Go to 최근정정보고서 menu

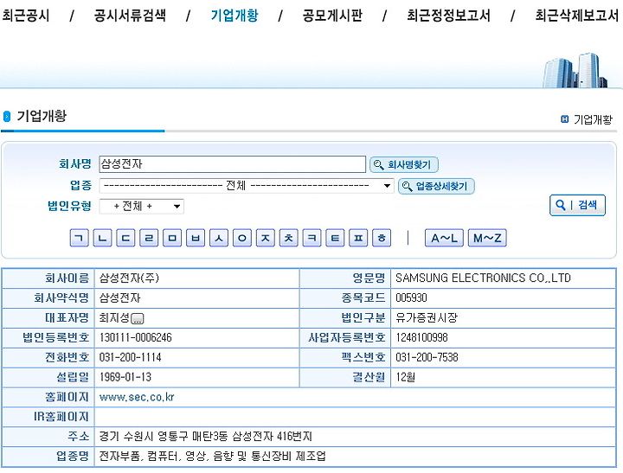pos(448,16)
